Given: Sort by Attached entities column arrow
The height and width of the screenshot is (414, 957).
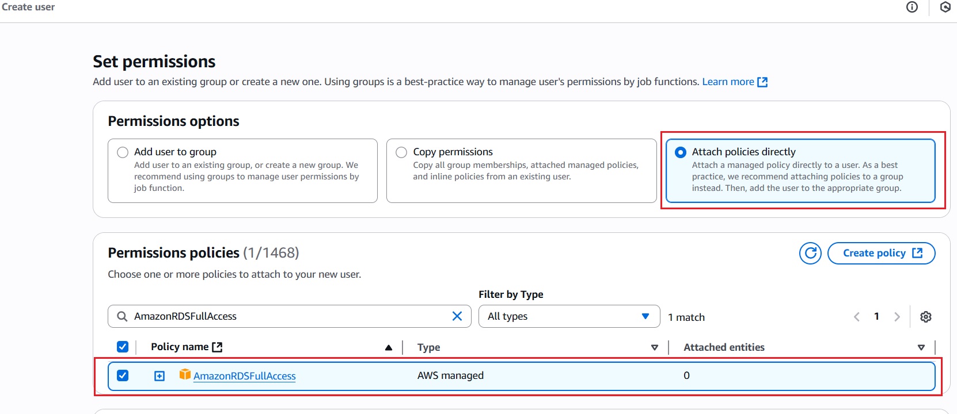Looking at the screenshot, I should point(921,347).
